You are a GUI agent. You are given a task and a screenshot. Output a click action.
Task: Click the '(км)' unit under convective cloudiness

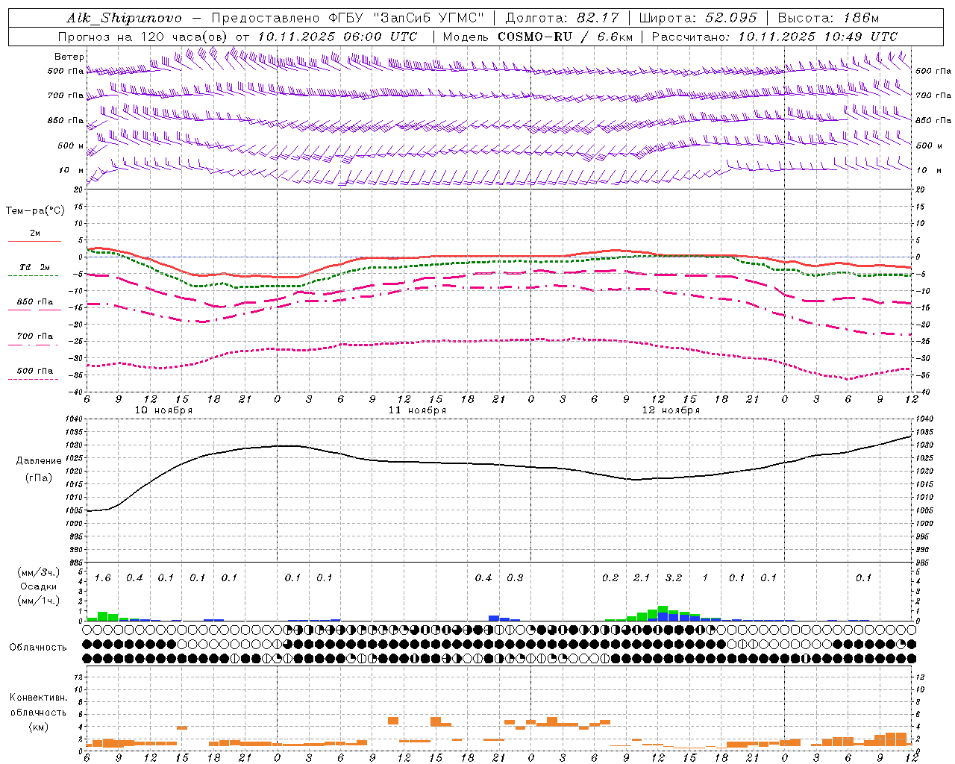38,727
